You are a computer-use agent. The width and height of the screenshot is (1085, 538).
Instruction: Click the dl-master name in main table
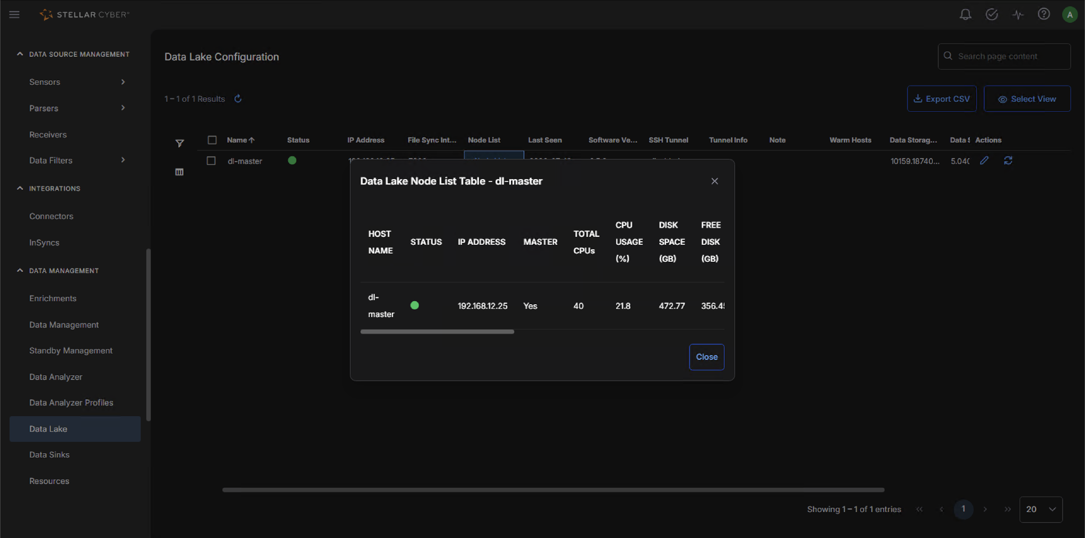pyautogui.click(x=245, y=161)
